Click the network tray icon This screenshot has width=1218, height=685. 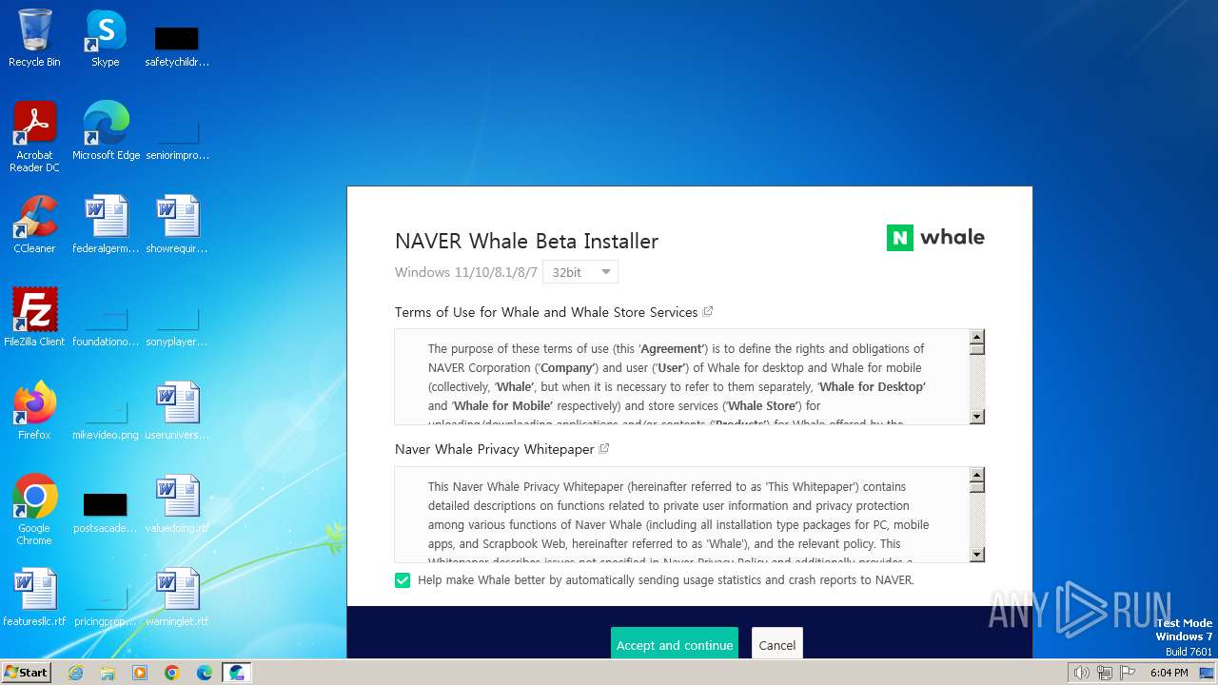[x=1105, y=673]
